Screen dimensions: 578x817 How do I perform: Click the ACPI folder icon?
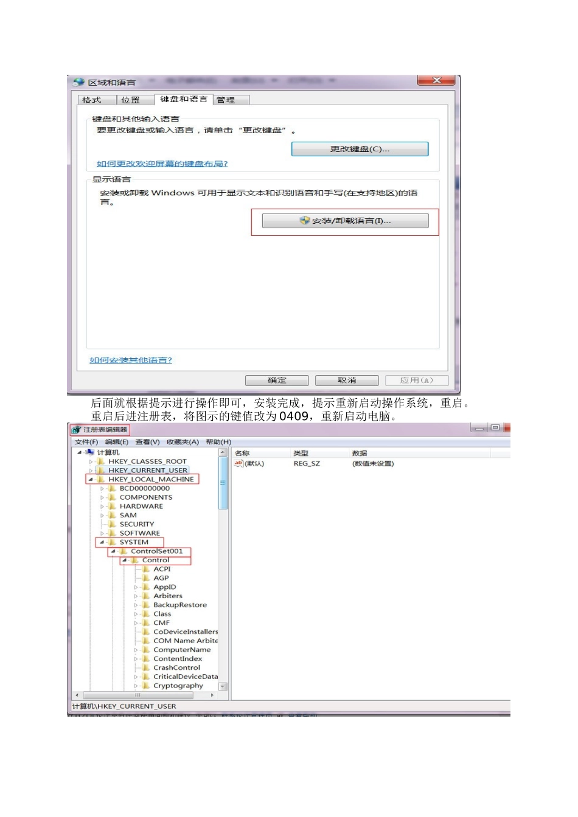click(x=146, y=569)
